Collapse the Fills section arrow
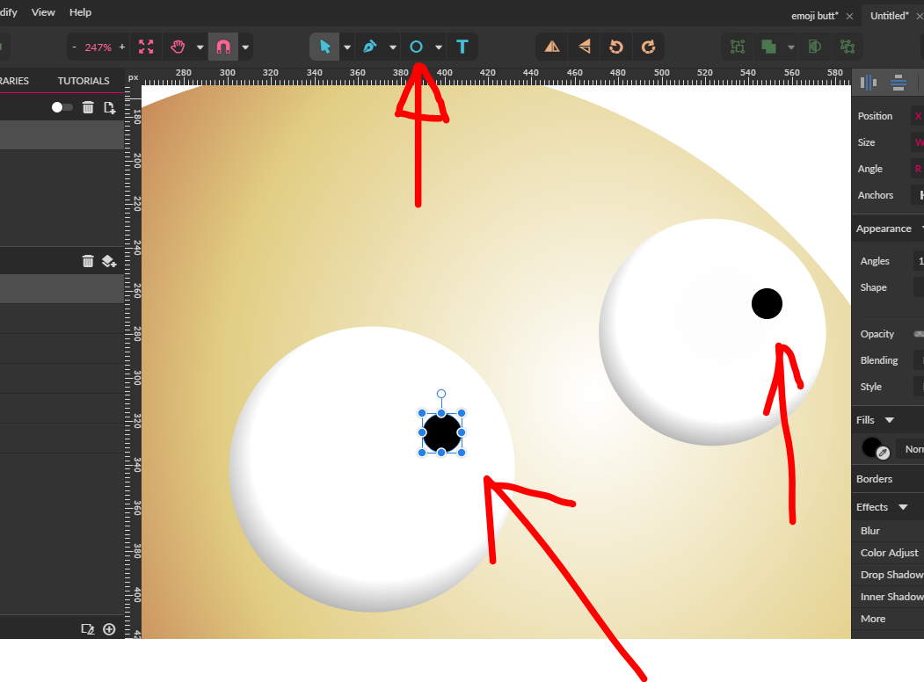 pyautogui.click(x=889, y=420)
